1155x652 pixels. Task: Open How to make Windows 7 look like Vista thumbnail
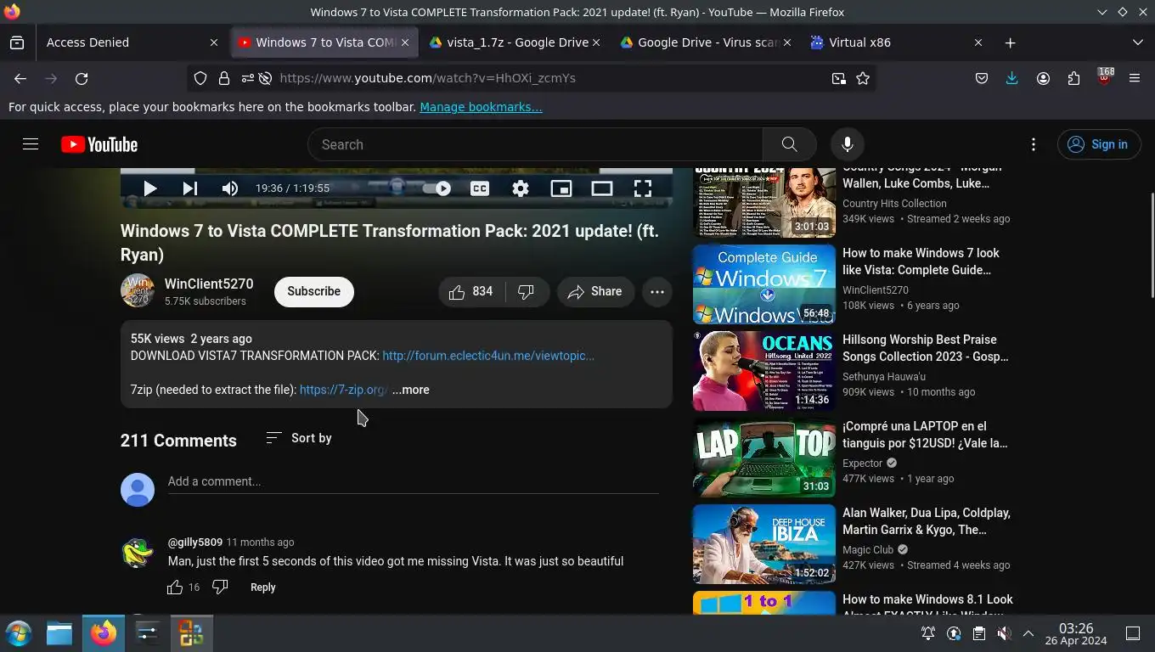click(x=764, y=284)
